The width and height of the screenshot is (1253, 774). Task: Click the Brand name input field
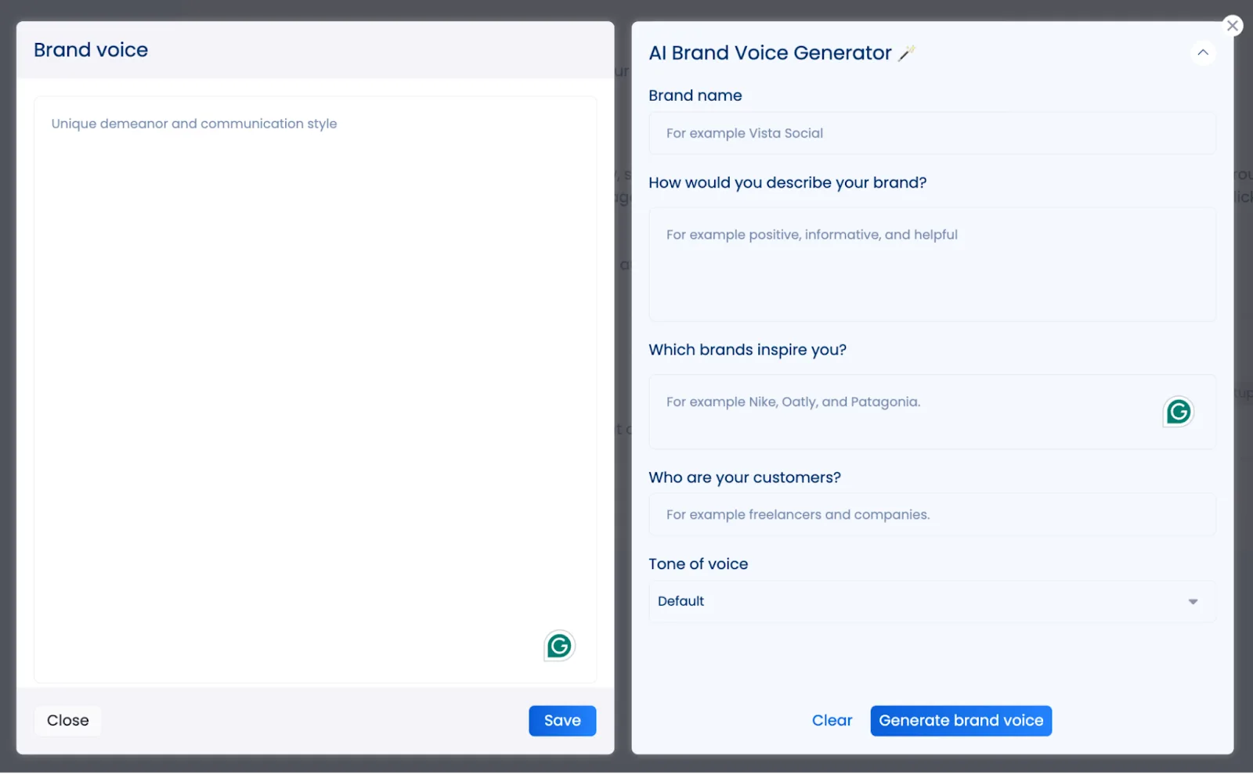(931, 133)
